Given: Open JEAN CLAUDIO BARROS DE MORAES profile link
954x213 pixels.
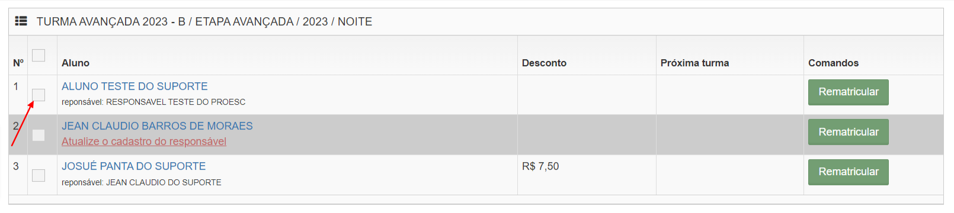Looking at the screenshot, I should [x=157, y=126].
